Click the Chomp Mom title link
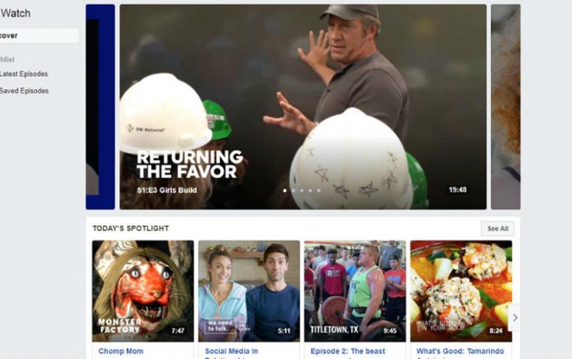The width and height of the screenshot is (572, 359). pos(121,351)
